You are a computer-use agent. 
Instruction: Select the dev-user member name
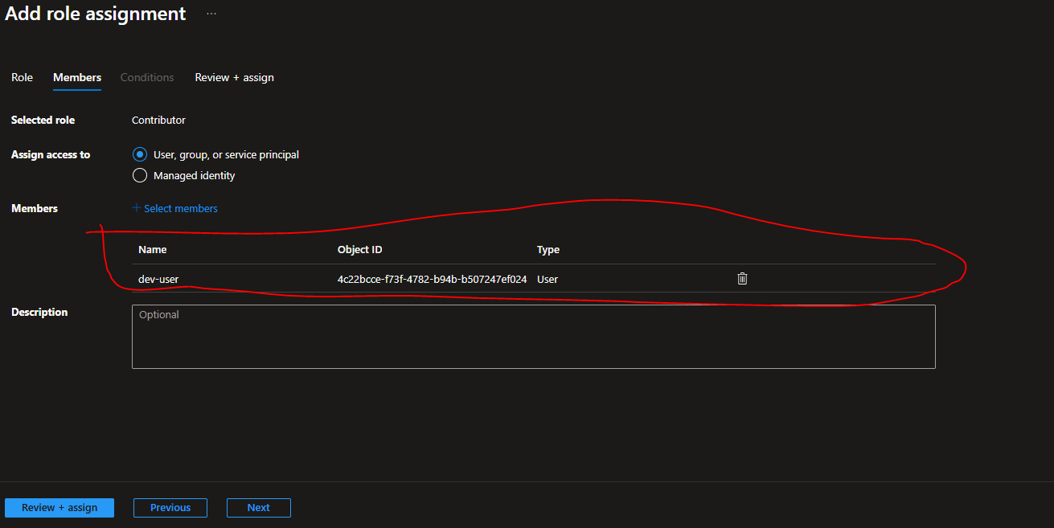pyautogui.click(x=158, y=280)
